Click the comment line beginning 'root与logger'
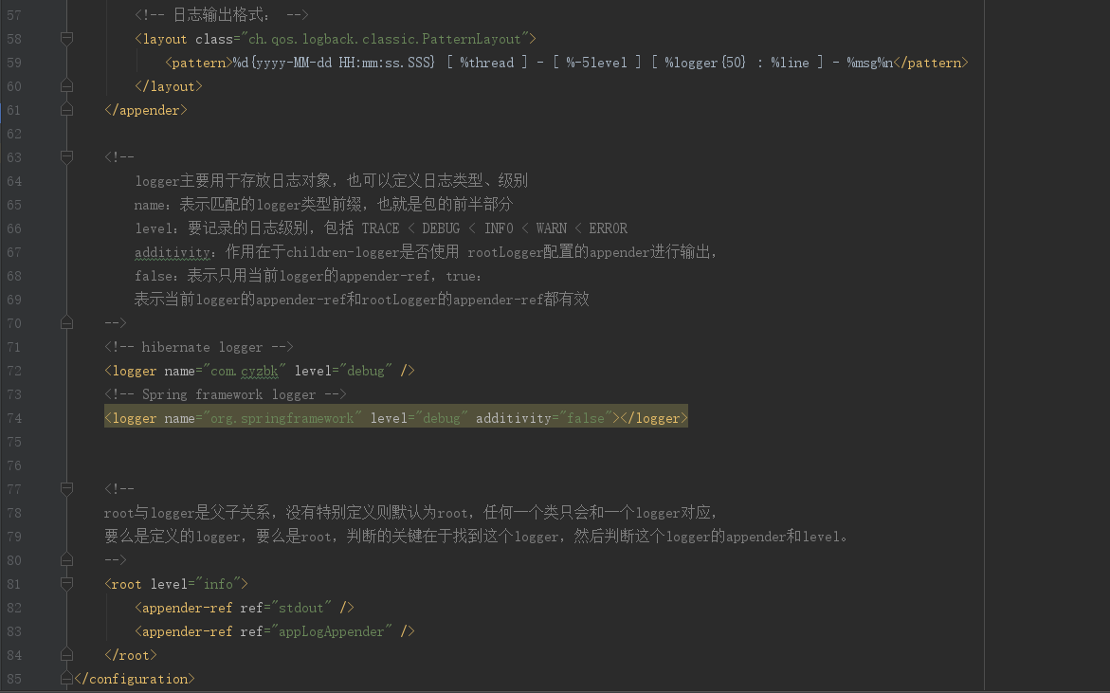Image resolution: width=1110 pixels, height=693 pixels. point(410,513)
